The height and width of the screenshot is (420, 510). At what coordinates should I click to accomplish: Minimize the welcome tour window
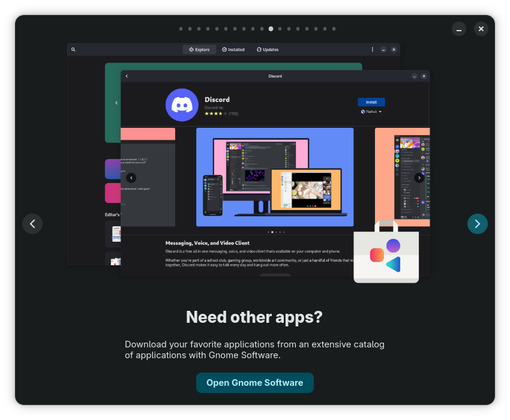(x=459, y=29)
